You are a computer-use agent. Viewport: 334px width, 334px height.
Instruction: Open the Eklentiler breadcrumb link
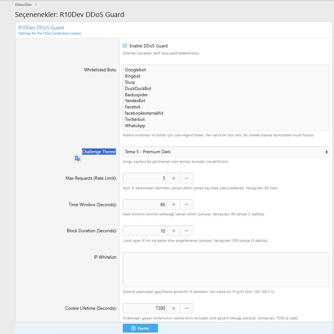point(23,5)
